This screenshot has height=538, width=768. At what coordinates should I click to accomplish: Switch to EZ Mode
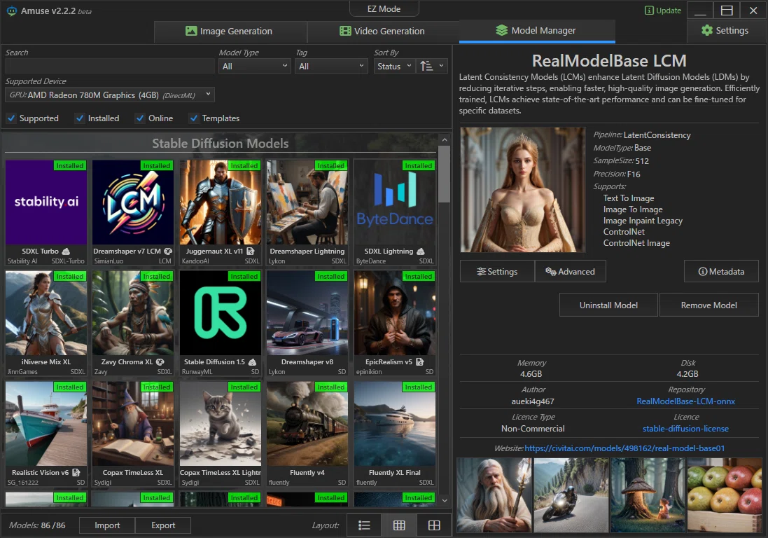[384, 9]
